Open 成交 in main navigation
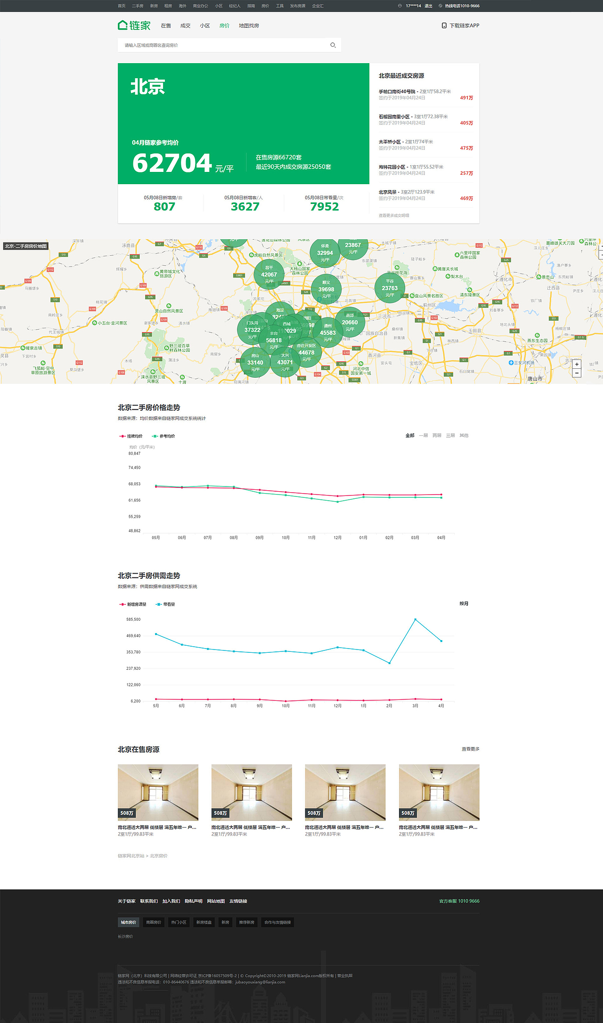The height and width of the screenshot is (1023, 603). 186,26
